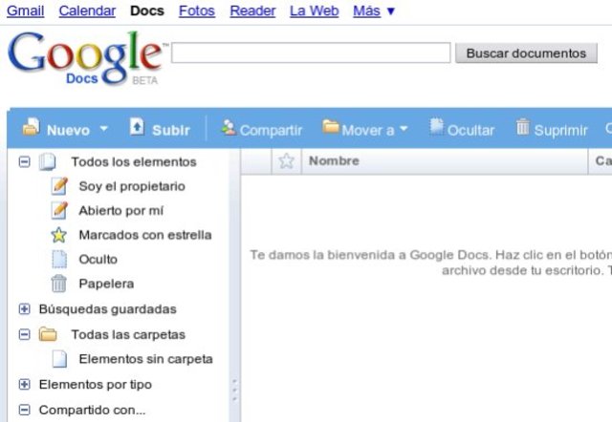The height and width of the screenshot is (422, 612).
Task: Select Abierto por mí filter
Action: (x=121, y=210)
